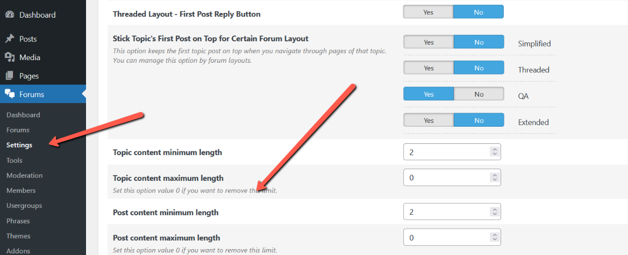Click the Media icon in sidebar
The width and height of the screenshot is (628, 255).
9,57
